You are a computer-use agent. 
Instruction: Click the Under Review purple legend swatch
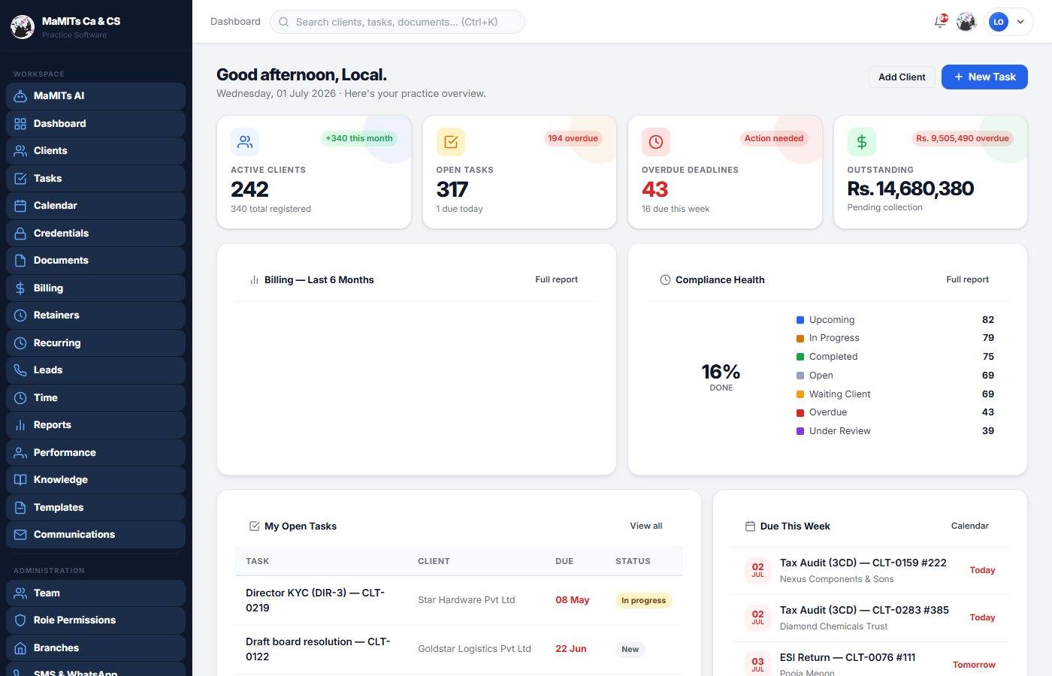click(x=800, y=431)
